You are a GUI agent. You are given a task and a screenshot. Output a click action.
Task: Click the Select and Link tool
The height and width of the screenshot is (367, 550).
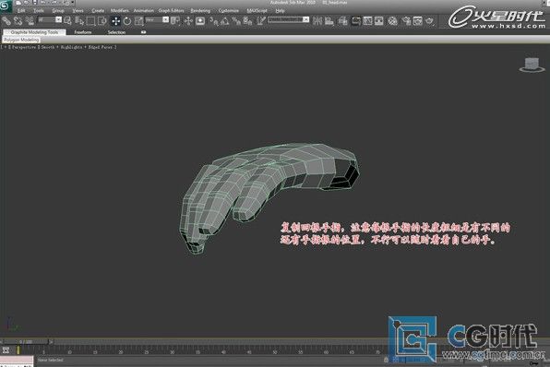6,21
